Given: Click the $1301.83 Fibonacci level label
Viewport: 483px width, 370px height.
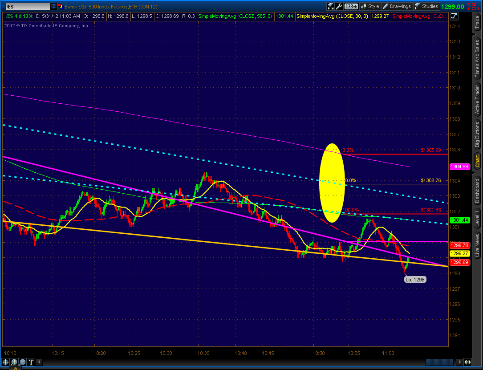Looking at the screenshot, I should click(430, 210).
